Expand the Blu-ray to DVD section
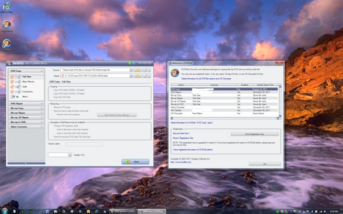343x214 pixels. tap(25, 122)
